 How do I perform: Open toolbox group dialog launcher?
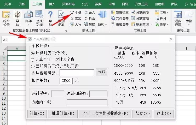click(66, 31)
